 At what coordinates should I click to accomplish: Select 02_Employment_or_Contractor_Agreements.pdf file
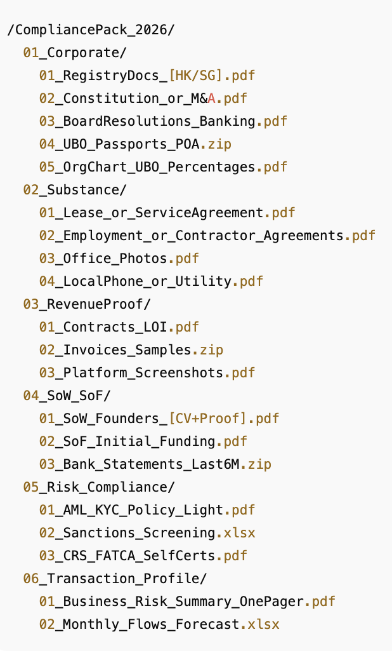pos(207,236)
